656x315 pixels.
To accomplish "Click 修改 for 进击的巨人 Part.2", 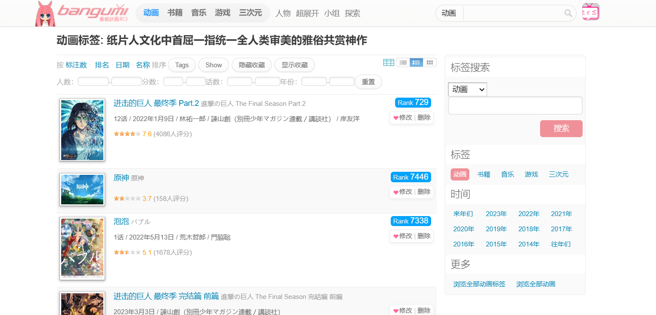I will point(405,118).
